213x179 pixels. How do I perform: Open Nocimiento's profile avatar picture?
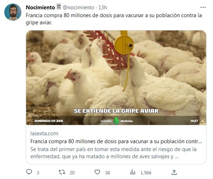pyautogui.click(x=13, y=12)
